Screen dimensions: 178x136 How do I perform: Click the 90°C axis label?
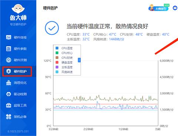point(48,77)
